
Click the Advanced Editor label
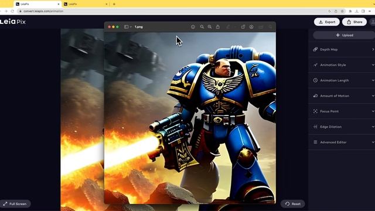point(333,142)
